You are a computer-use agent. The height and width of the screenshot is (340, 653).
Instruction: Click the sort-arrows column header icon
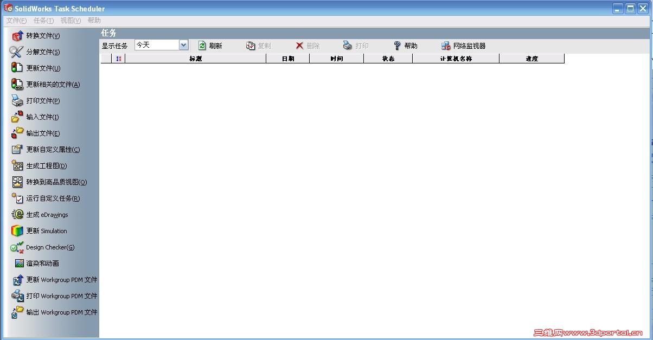[119, 59]
